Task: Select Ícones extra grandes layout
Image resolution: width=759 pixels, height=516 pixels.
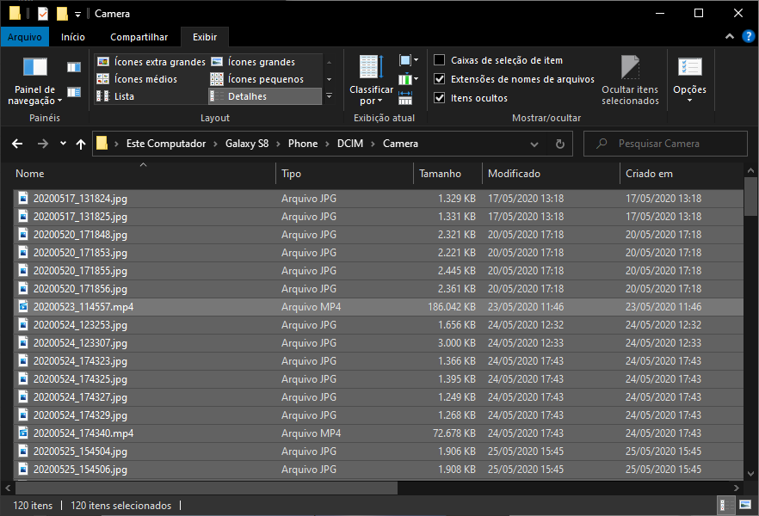Action: tap(151, 62)
